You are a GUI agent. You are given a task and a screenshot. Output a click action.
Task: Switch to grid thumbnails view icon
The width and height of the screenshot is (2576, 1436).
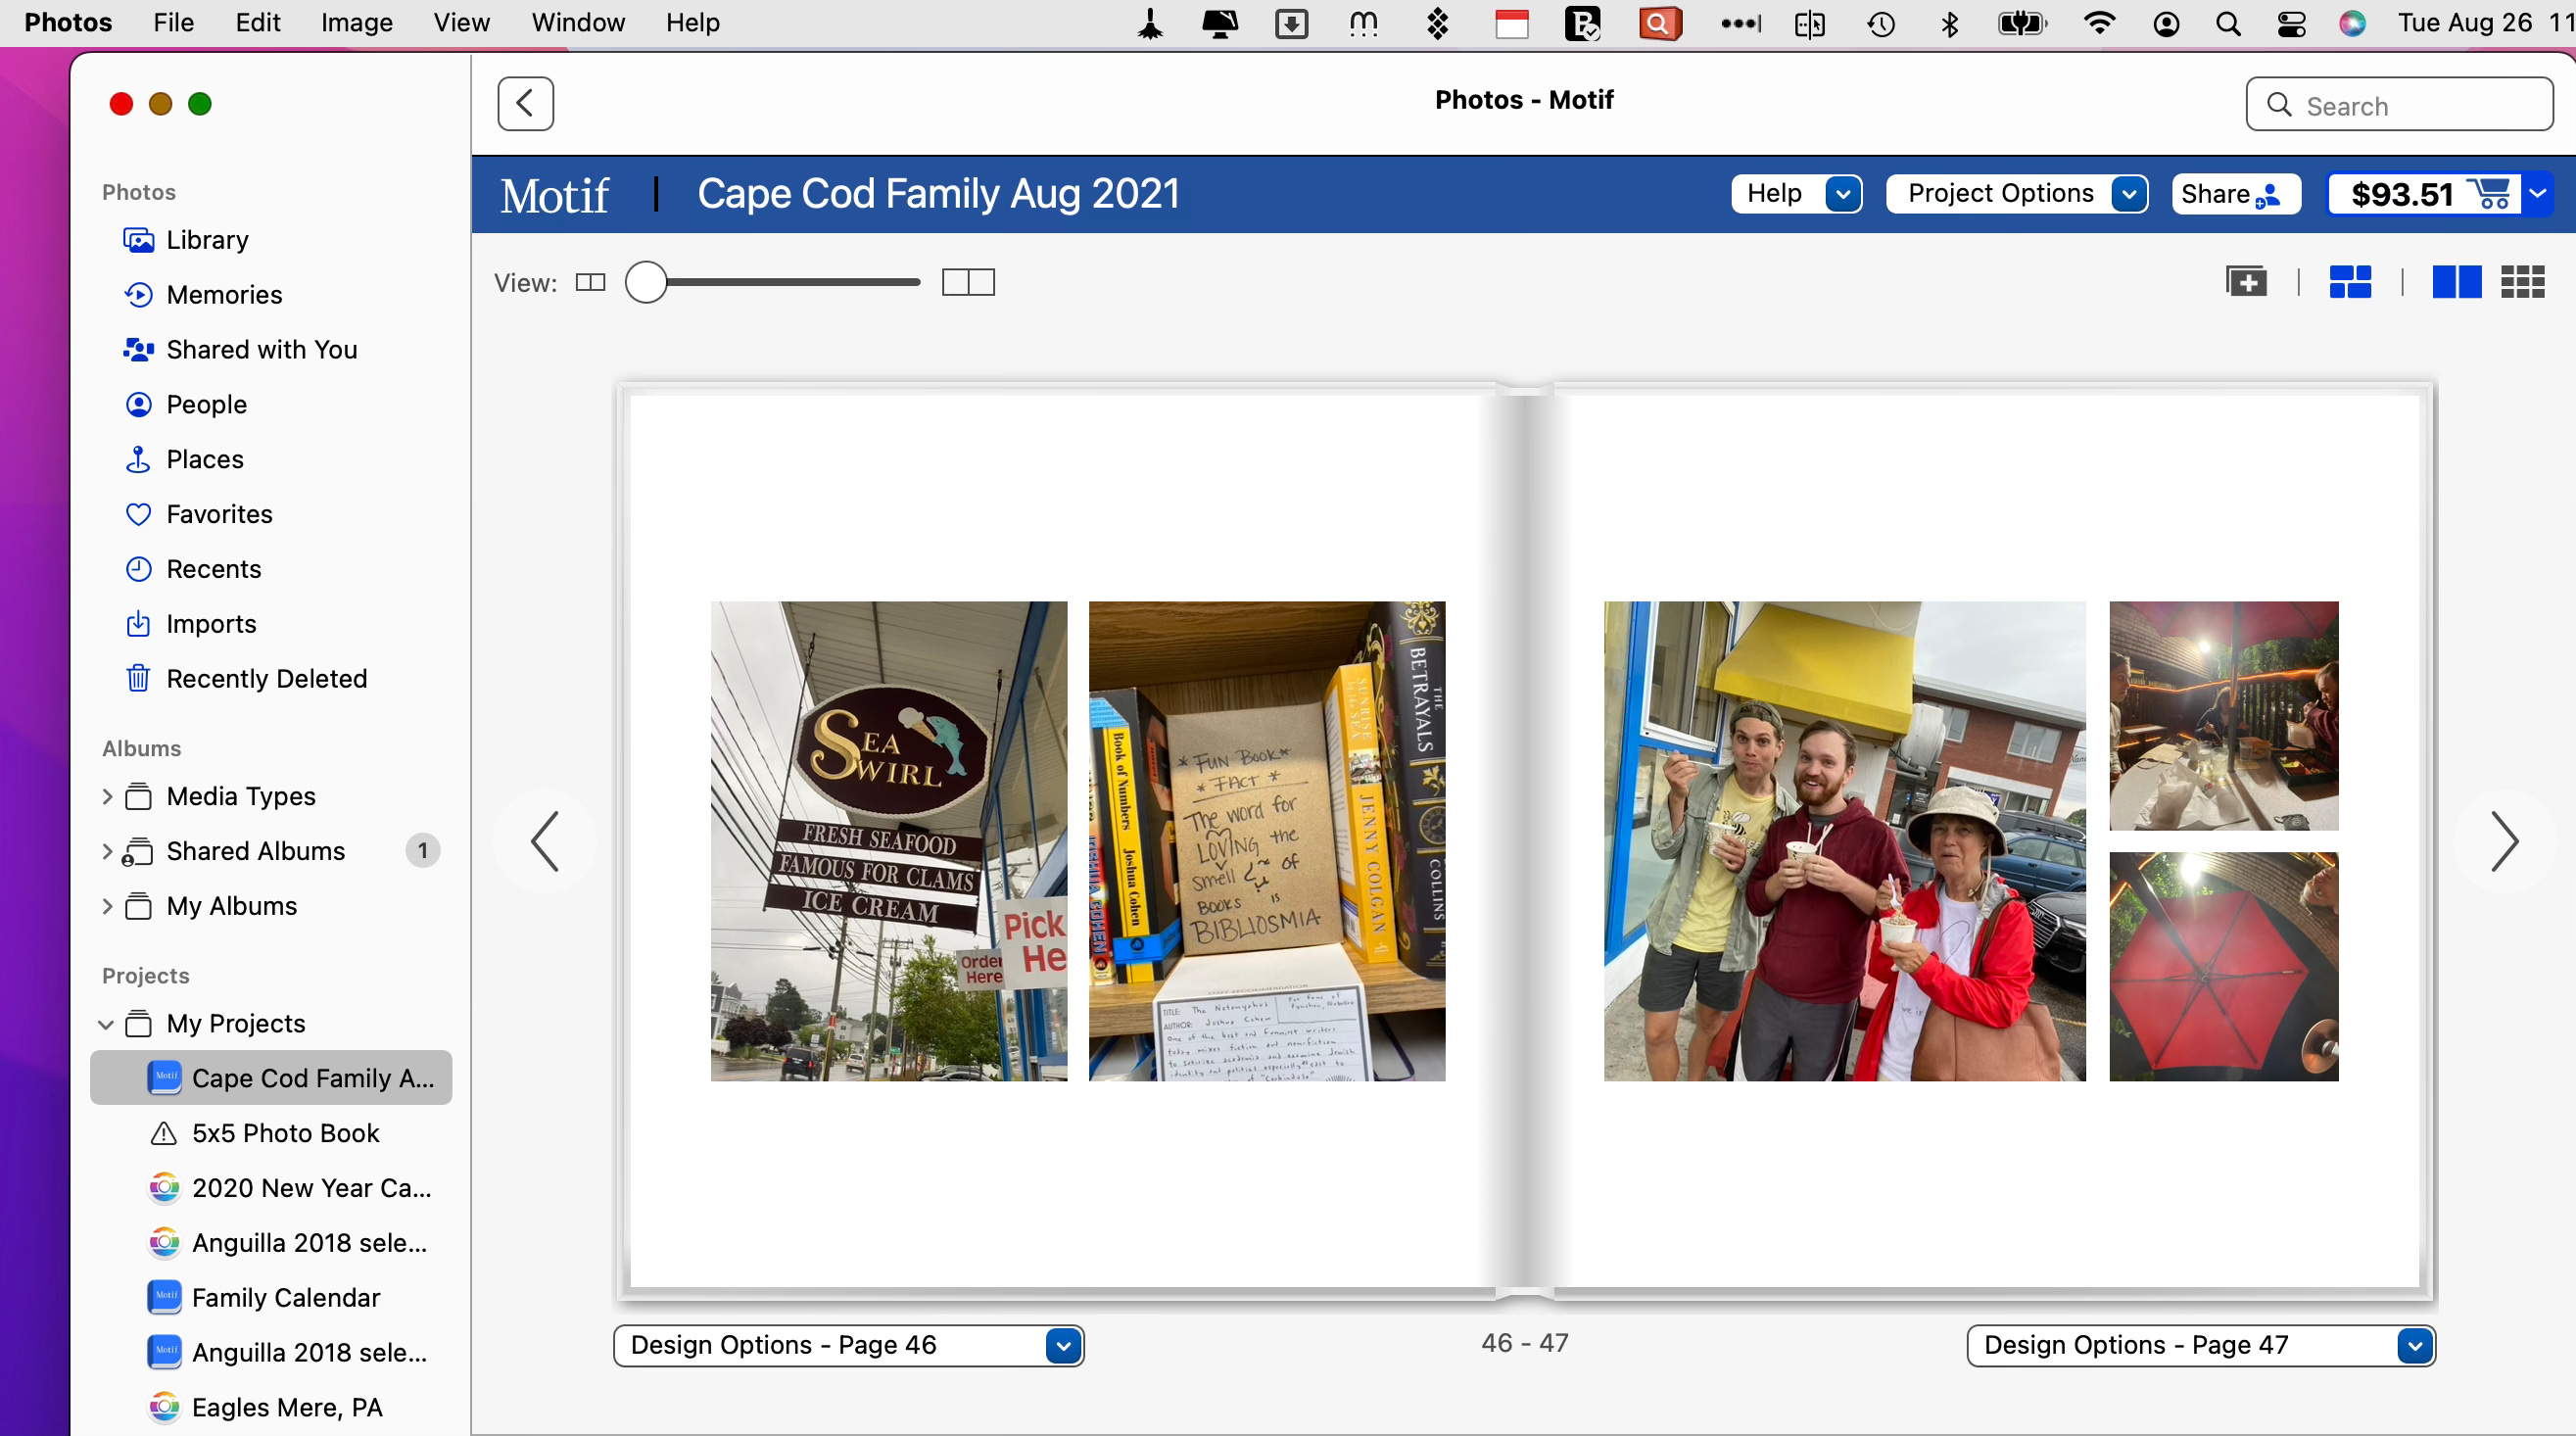pos(2521,282)
